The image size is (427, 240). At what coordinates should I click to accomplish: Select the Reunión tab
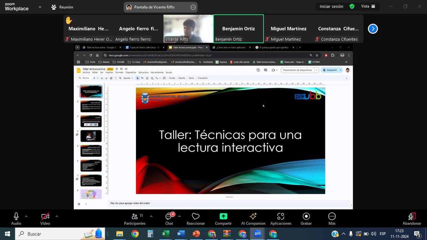(x=62, y=7)
